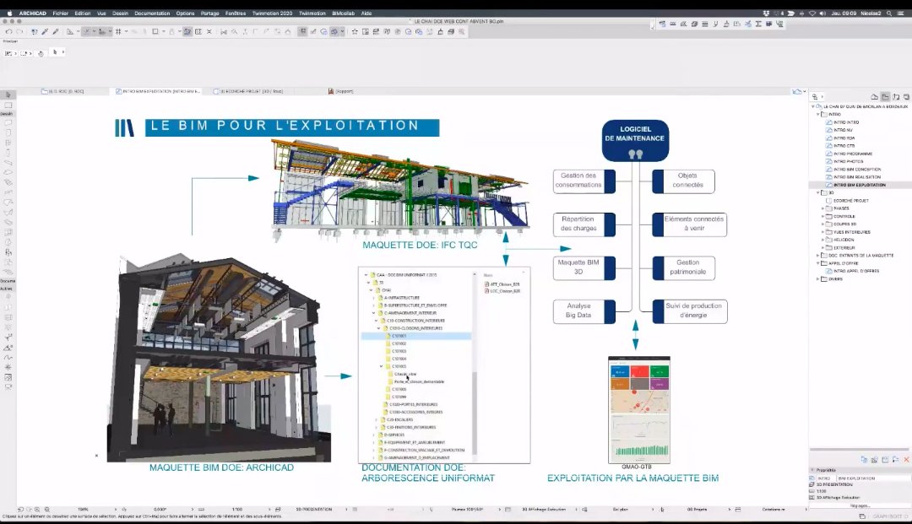Viewport: 912px width, 524px height.
Task: Collapse the INTRO folder in Navigator
Action: 818,115
